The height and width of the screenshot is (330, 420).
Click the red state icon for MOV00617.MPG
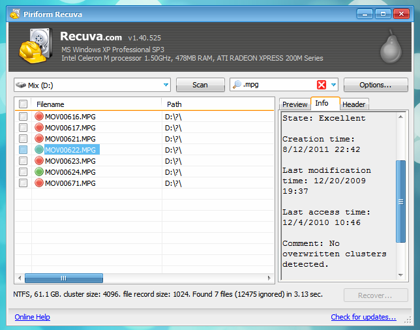click(39, 128)
